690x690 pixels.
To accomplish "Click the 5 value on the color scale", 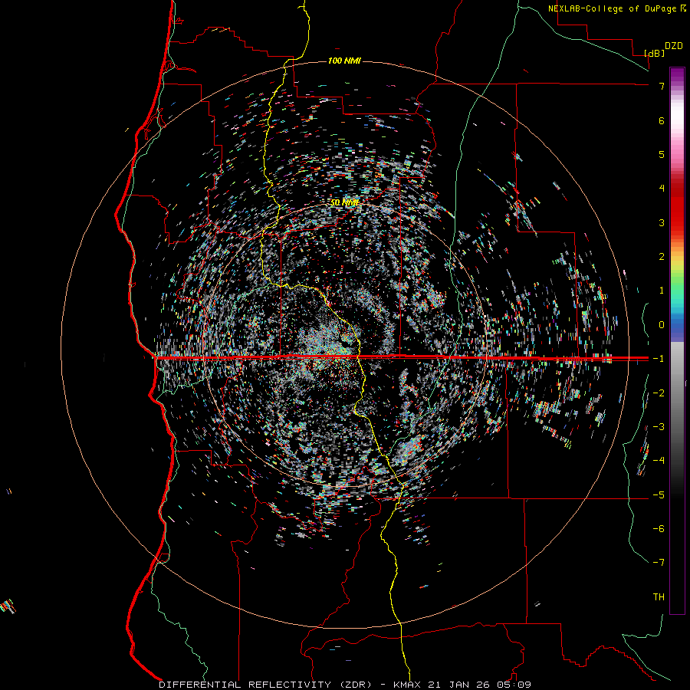I will (x=662, y=154).
